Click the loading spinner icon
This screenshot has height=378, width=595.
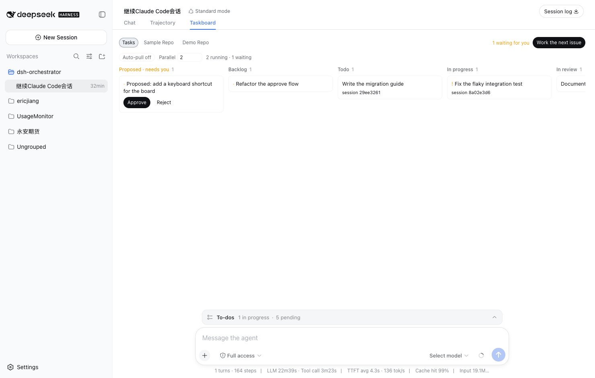click(x=481, y=355)
